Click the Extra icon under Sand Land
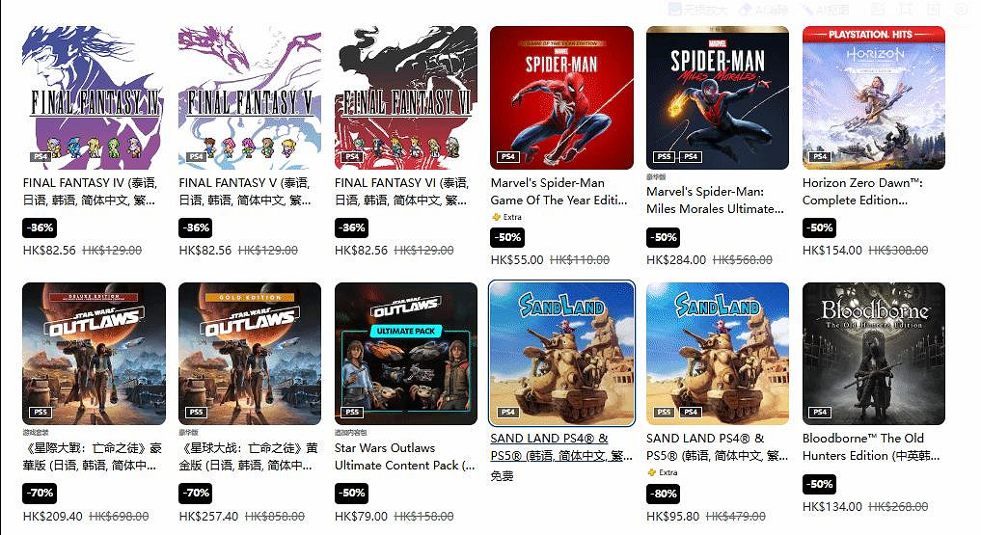The image size is (981, 535). point(652,472)
